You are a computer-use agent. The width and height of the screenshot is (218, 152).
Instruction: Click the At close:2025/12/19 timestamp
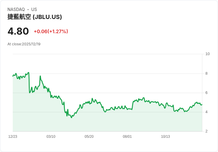tap(24, 44)
